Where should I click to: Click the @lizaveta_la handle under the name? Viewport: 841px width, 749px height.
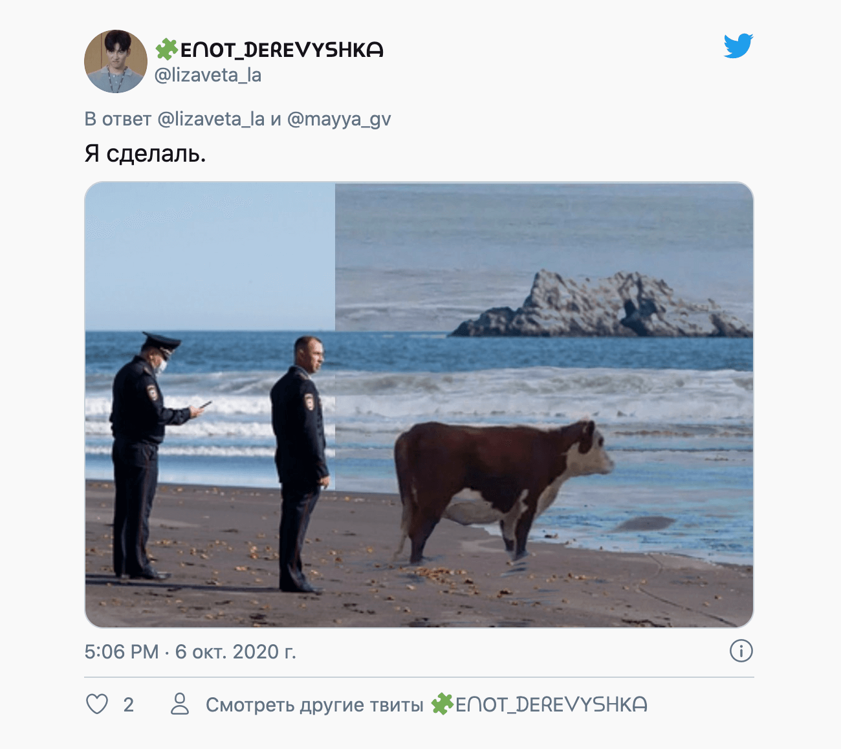[208, 76]
